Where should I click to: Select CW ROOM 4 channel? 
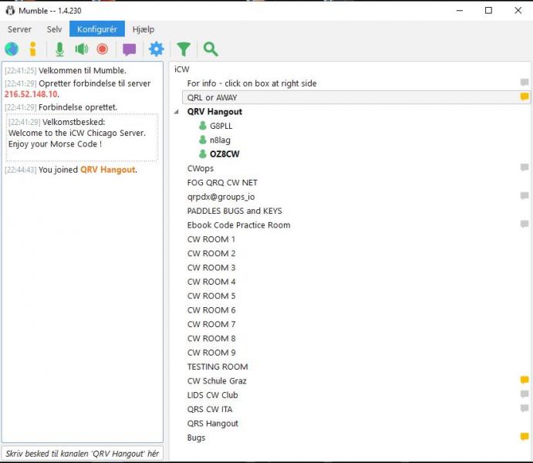(211, 282)
